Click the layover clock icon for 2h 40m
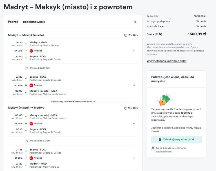The width and height of the screenshot is (216, 171). pyautogui.click(x=27, y=68)
